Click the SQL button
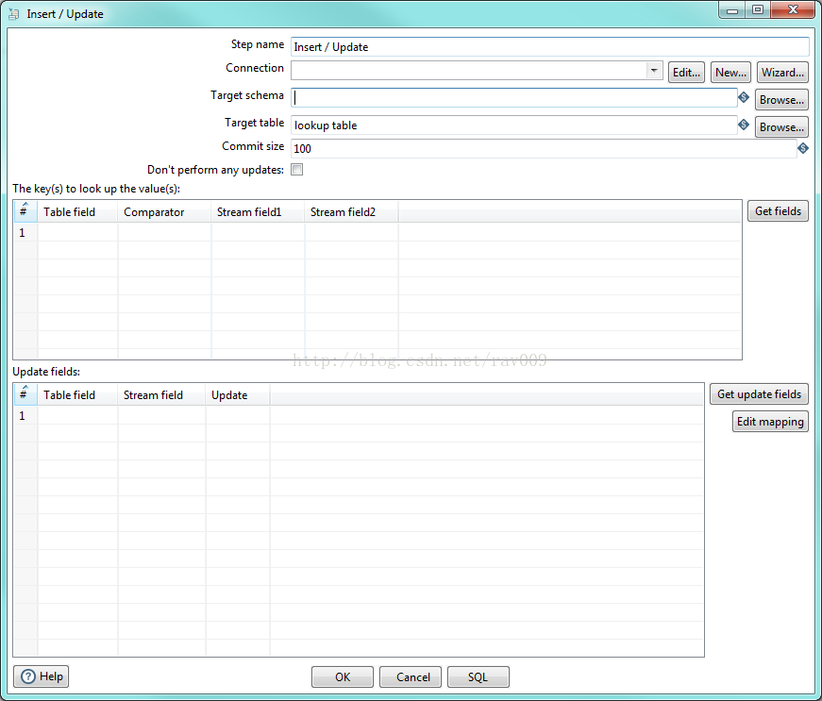The image size is (822, 701). (x=478, y=676)
